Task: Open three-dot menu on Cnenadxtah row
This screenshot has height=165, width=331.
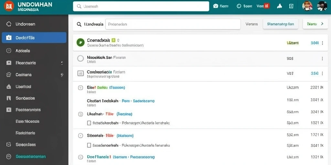Action: [322, 43]
